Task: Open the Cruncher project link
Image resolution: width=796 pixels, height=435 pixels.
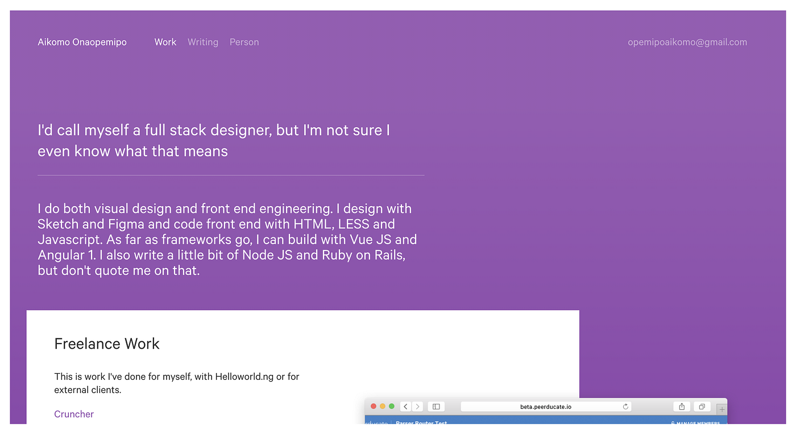Action: (74, 414)
